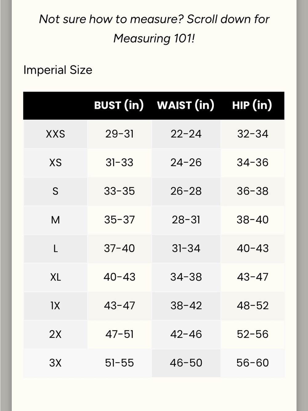Click the XL size label
This screenshot has height=411, width=308.
pyautogui.click(x=55, y=277)
